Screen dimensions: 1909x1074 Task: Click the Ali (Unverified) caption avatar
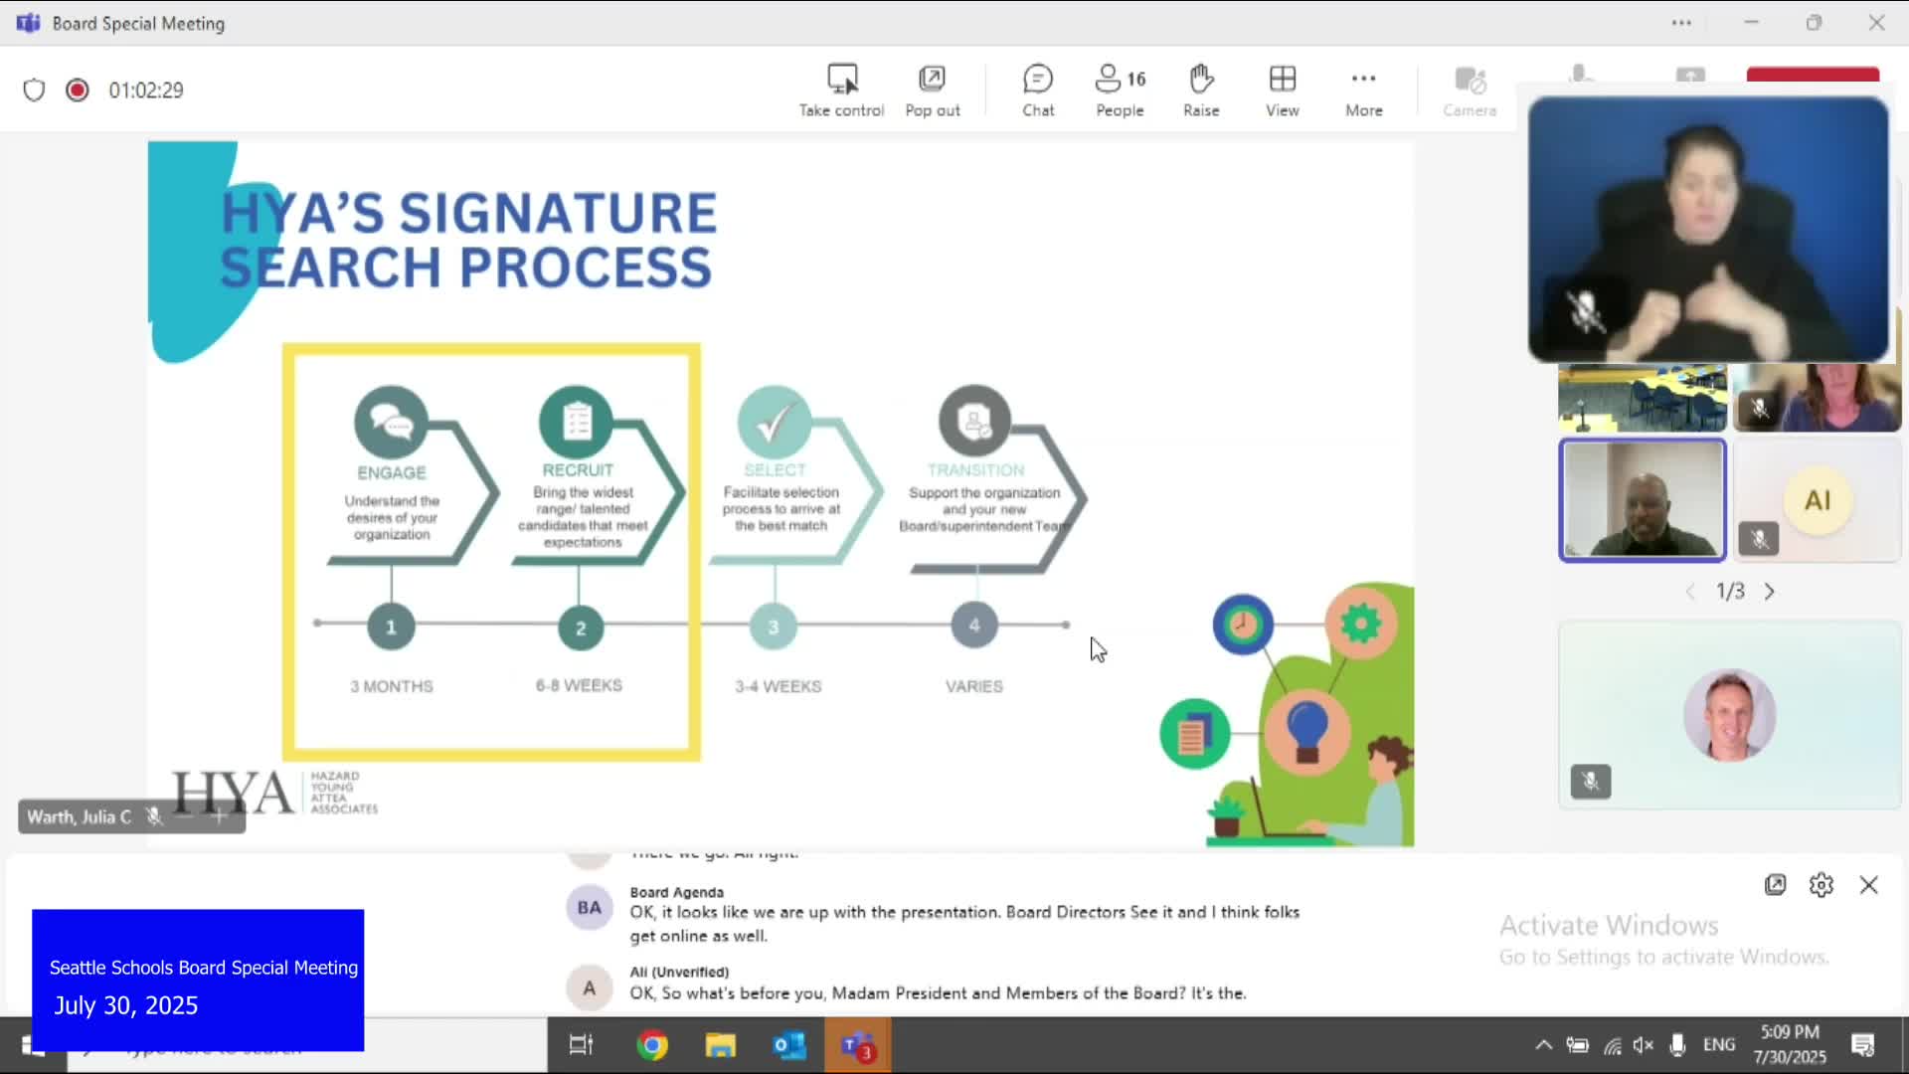click(x=590, y=987)
